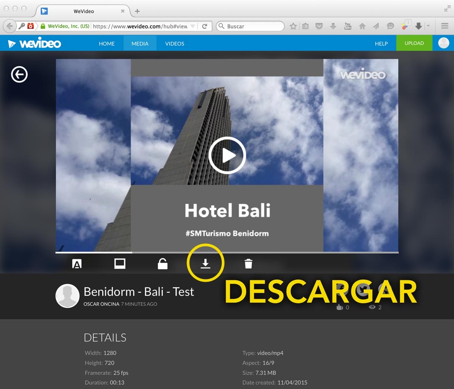454x389 pixels.
Task: Delete the video using the trash icon
Action: coord(248,263)
